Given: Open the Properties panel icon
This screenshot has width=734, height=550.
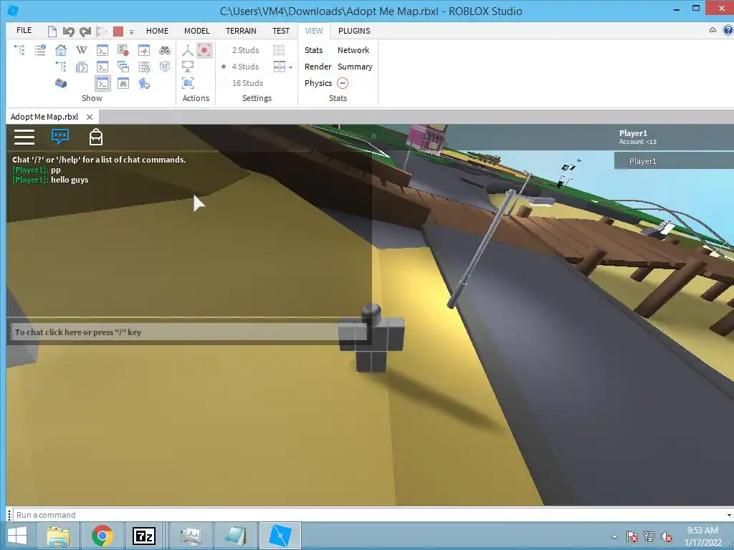Looking at the screenshot, I should coord(40,50).
